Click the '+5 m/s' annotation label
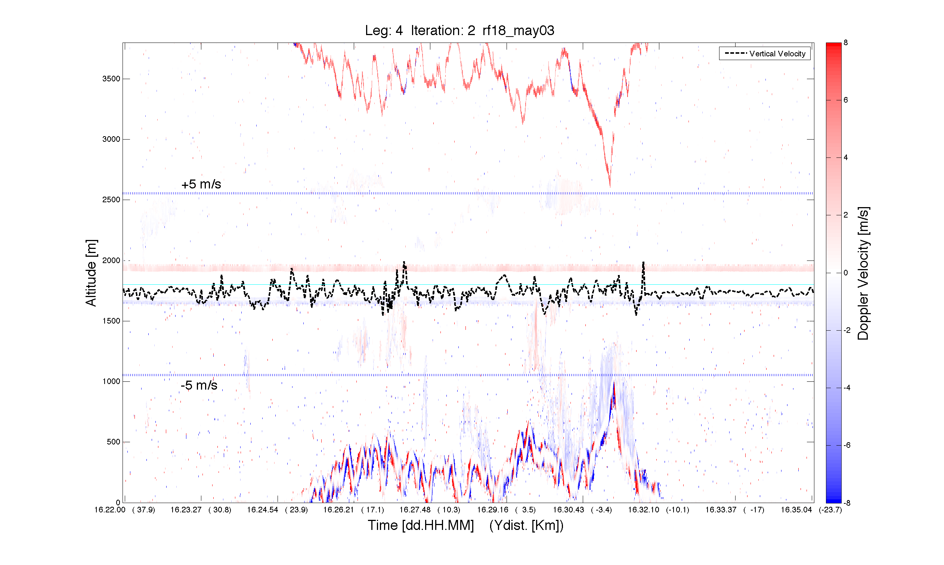944x565 pixels. (201, 184)
